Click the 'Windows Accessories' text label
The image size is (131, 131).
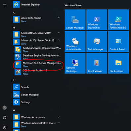[33, 117]
